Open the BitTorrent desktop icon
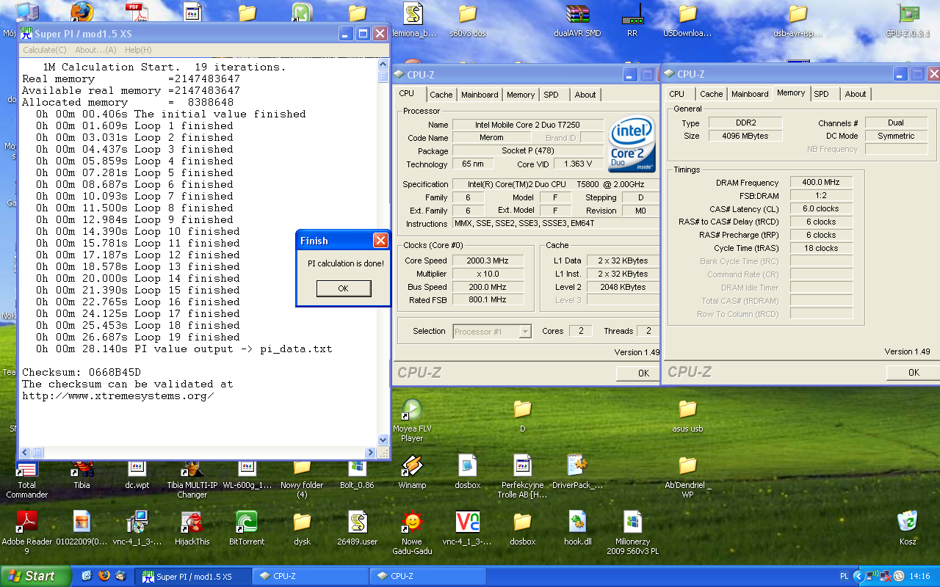 coord(247,522)
